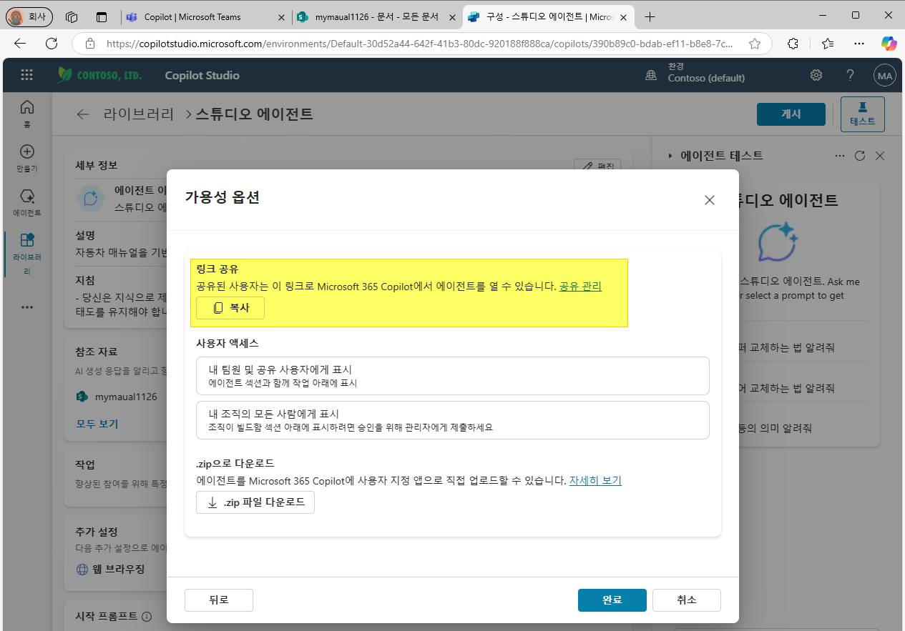Click 웹 브라우징 setting
Viewport: 905px width, 631px height.
[x=110, y=570]
